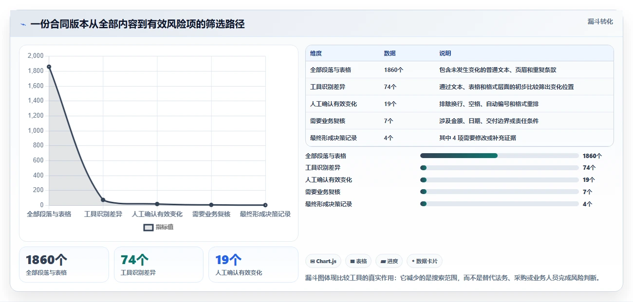The height and width of the screenshot is (302, 633).
Task: Open the 1860个 全部段落与表格 stat card
Action: (x=64, y=264)
